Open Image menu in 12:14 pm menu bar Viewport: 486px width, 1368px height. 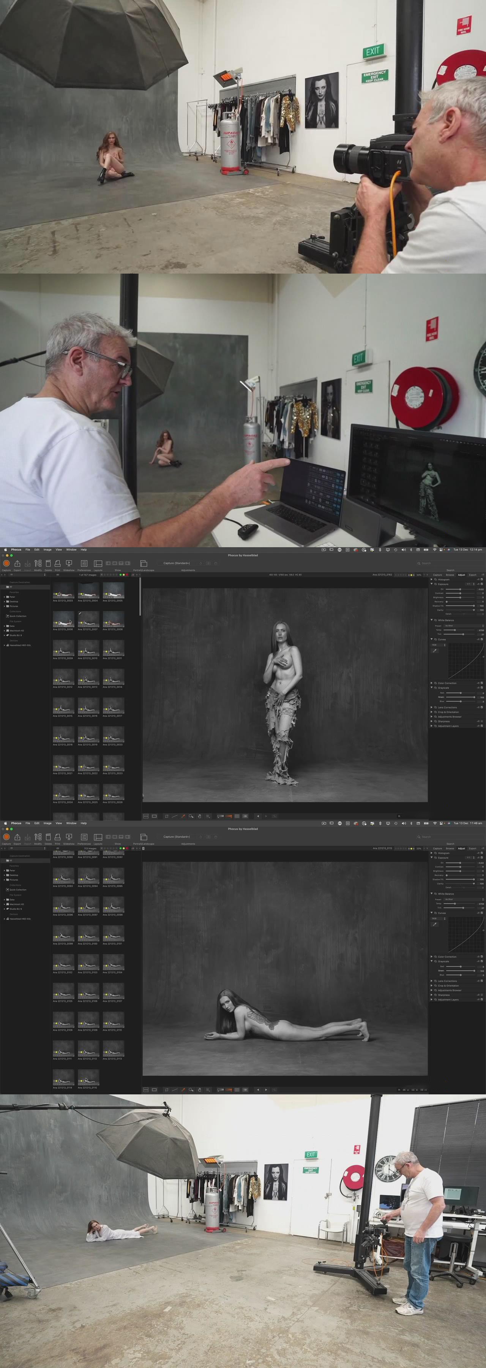click(x=47, y=549)
